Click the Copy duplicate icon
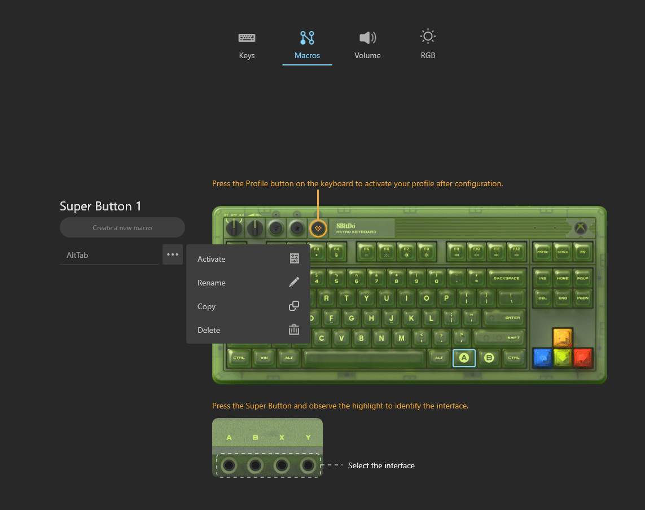The image size is (645, 510). point(293,306)
